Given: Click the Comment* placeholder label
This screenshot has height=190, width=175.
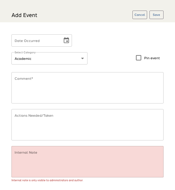Looking at the screenshot, I should [24, 79].
